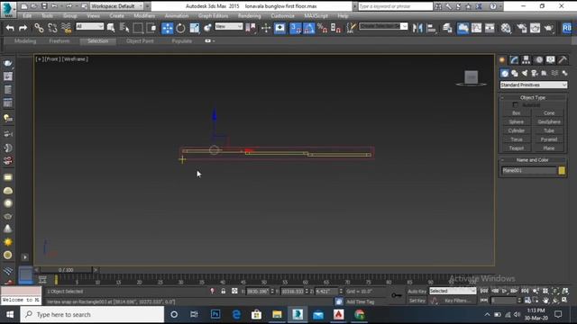577x324 pixels.
Task: Toggle the 3D Snaps button
Action: [295, 28]
